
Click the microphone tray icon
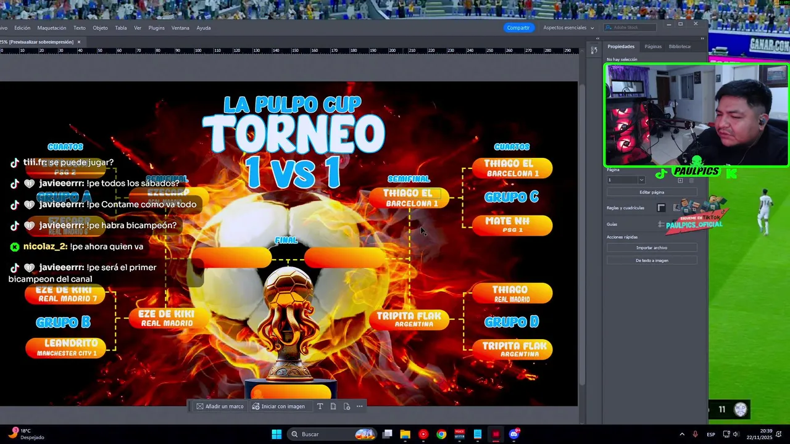[x=696, y=434]
